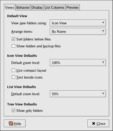
Task: Open the List Columns tab
Action: [x=54, y=7]
